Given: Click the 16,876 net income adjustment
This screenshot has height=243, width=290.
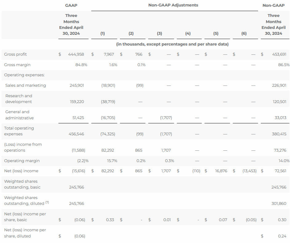Looking at the screenshot, I should pyautogui.click(x=221, y=171).
